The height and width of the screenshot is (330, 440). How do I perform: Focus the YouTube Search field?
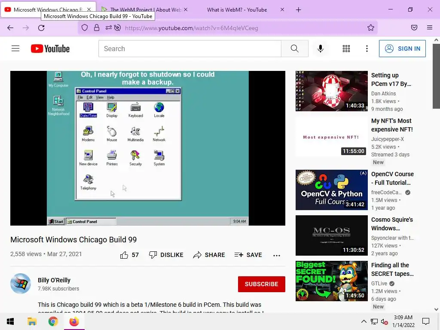click(x=190, y=49)
